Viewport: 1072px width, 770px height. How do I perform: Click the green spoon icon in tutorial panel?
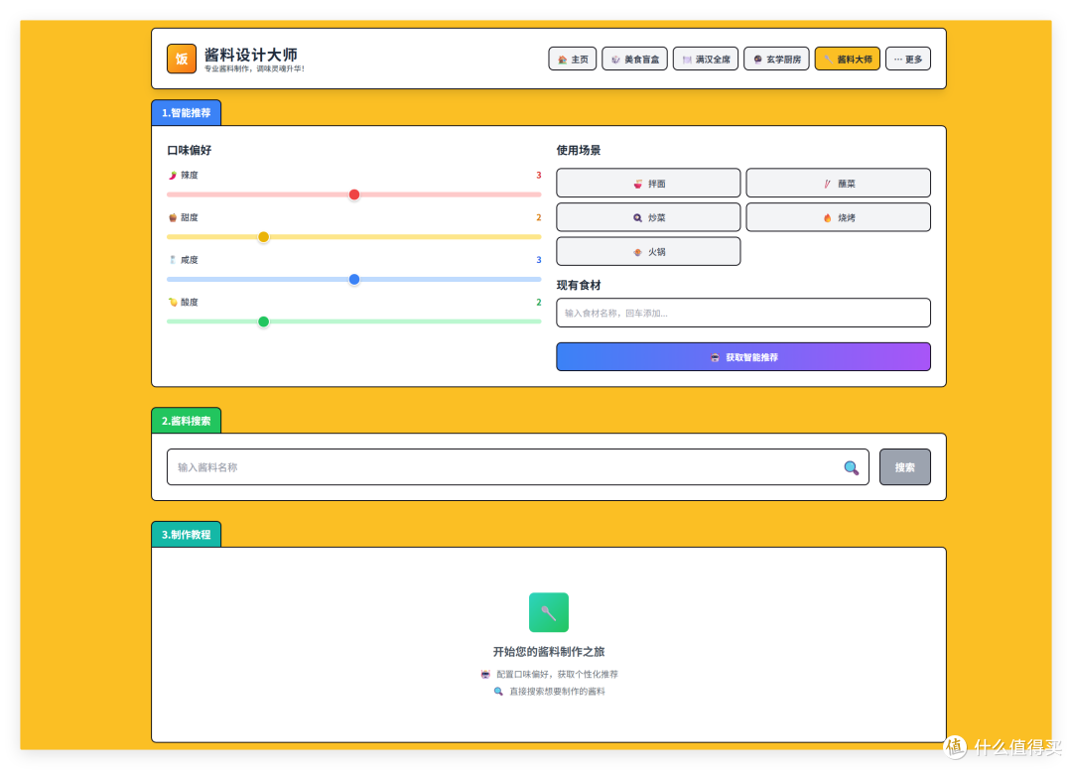(548, 612)
